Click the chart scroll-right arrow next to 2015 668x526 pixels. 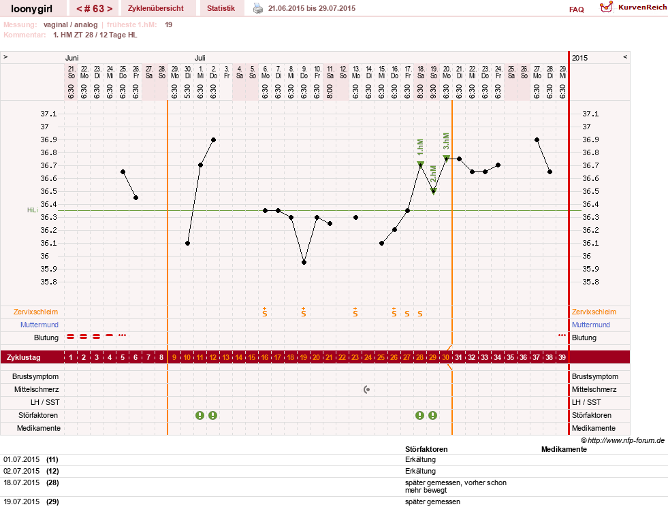click(x=625, y=56)
